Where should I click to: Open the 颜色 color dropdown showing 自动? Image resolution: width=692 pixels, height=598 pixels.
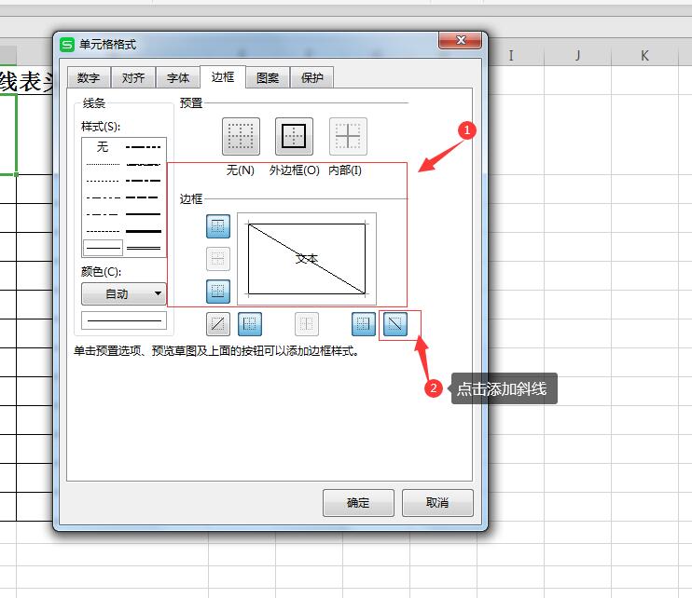[123, 294]
